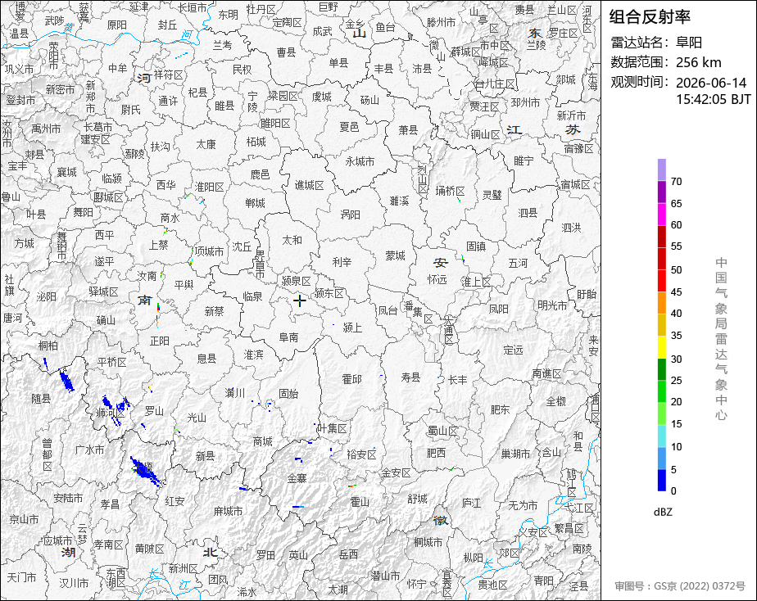757x601 pixels.
Task: Click the 霍邱 county label
Action: pos(351,379)
